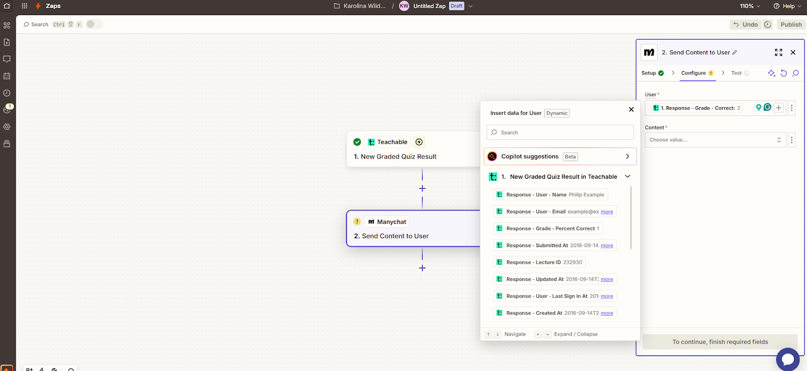
Task: Open the calendar icon in left sidebar
Action: click(7, 76)
